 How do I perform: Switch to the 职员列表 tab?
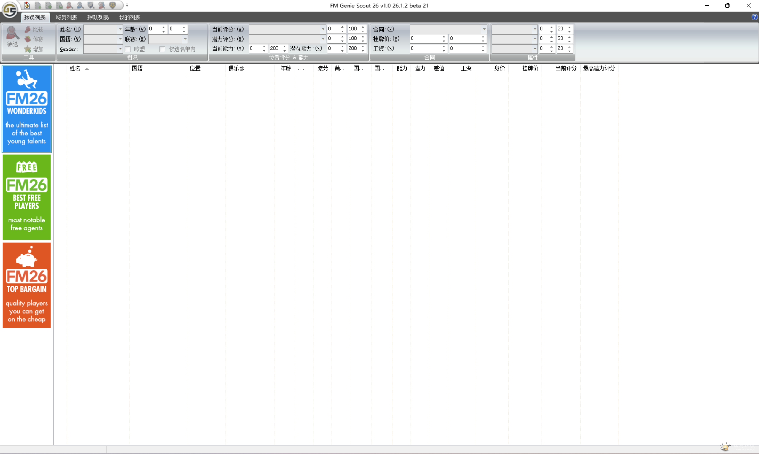[x=66, y=18]
